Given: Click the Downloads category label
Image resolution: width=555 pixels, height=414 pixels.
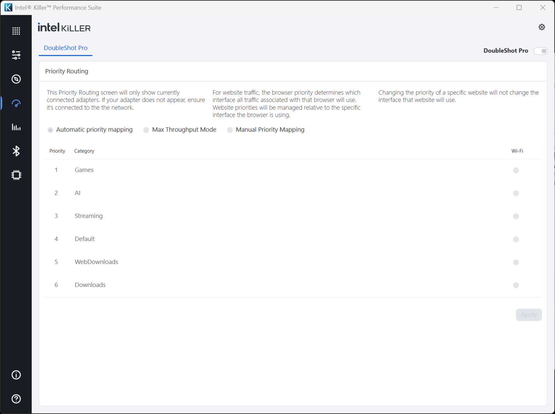Looking at the screenshot, I should 90,285.
